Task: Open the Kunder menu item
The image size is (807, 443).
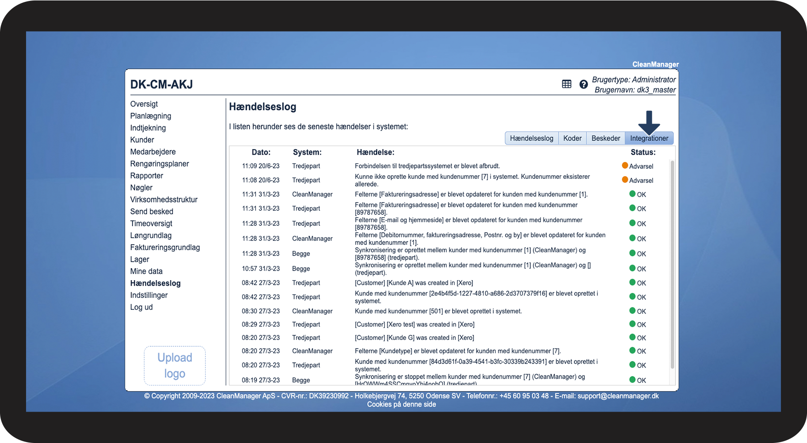Action: 142,140
